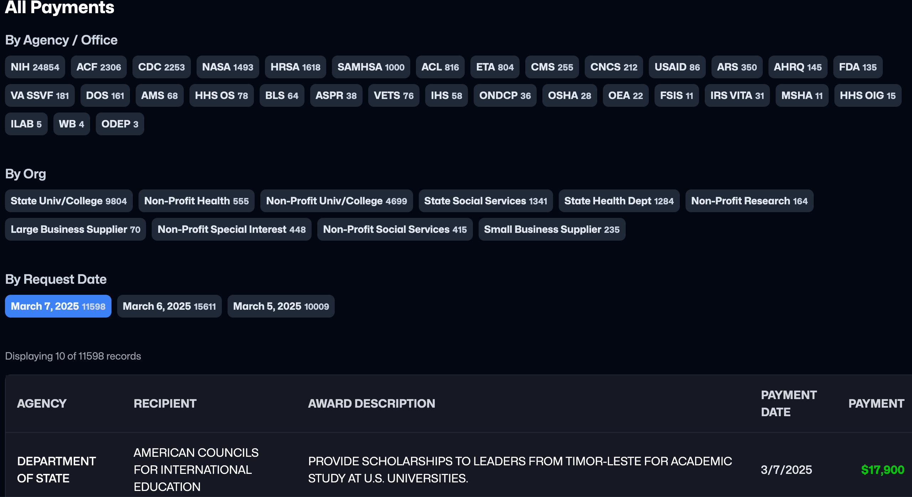Viewport: 912px width, 497px height.
Task: Select the AMS 68 filter
Action: point(160,95)
